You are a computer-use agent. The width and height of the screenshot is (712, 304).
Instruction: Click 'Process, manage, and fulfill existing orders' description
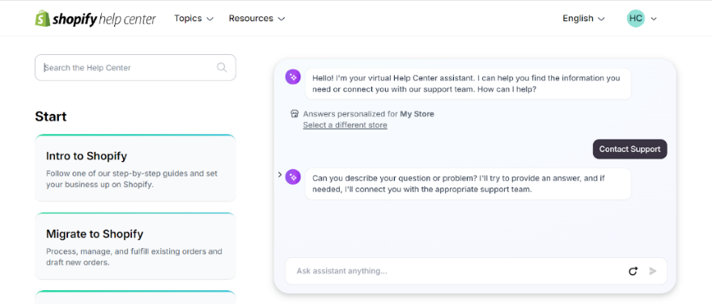(134, 257)
